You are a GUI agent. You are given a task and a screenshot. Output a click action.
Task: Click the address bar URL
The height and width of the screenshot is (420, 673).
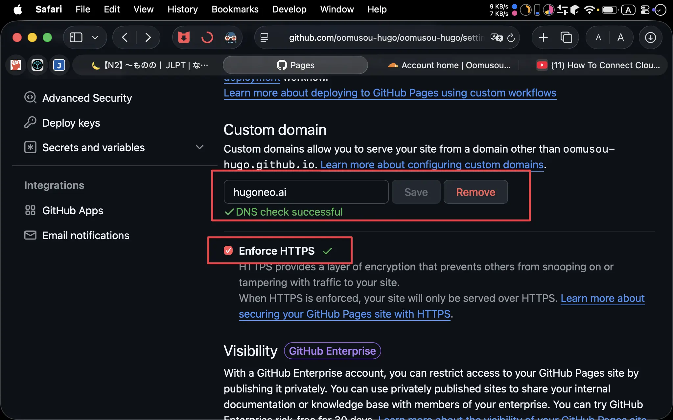click(386, 38)
